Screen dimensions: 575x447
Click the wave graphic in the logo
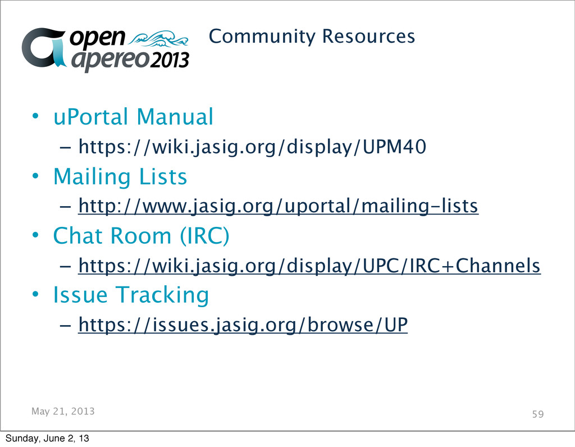158,39
